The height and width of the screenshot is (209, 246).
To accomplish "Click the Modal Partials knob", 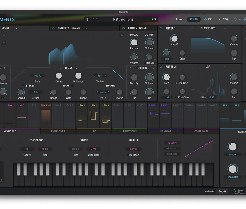I will tap(134, 42).
